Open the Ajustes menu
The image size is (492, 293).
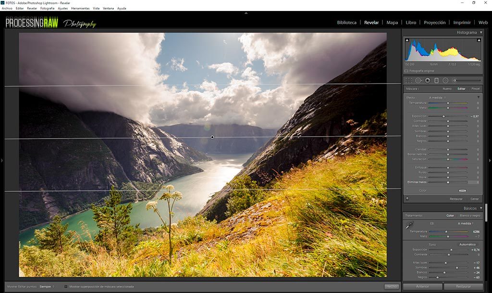[x=63, y=9]
